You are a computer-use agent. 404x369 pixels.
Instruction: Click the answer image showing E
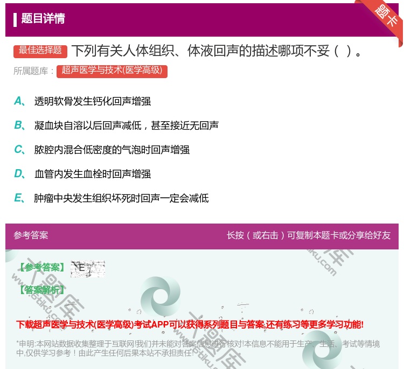tap(88, 269)
